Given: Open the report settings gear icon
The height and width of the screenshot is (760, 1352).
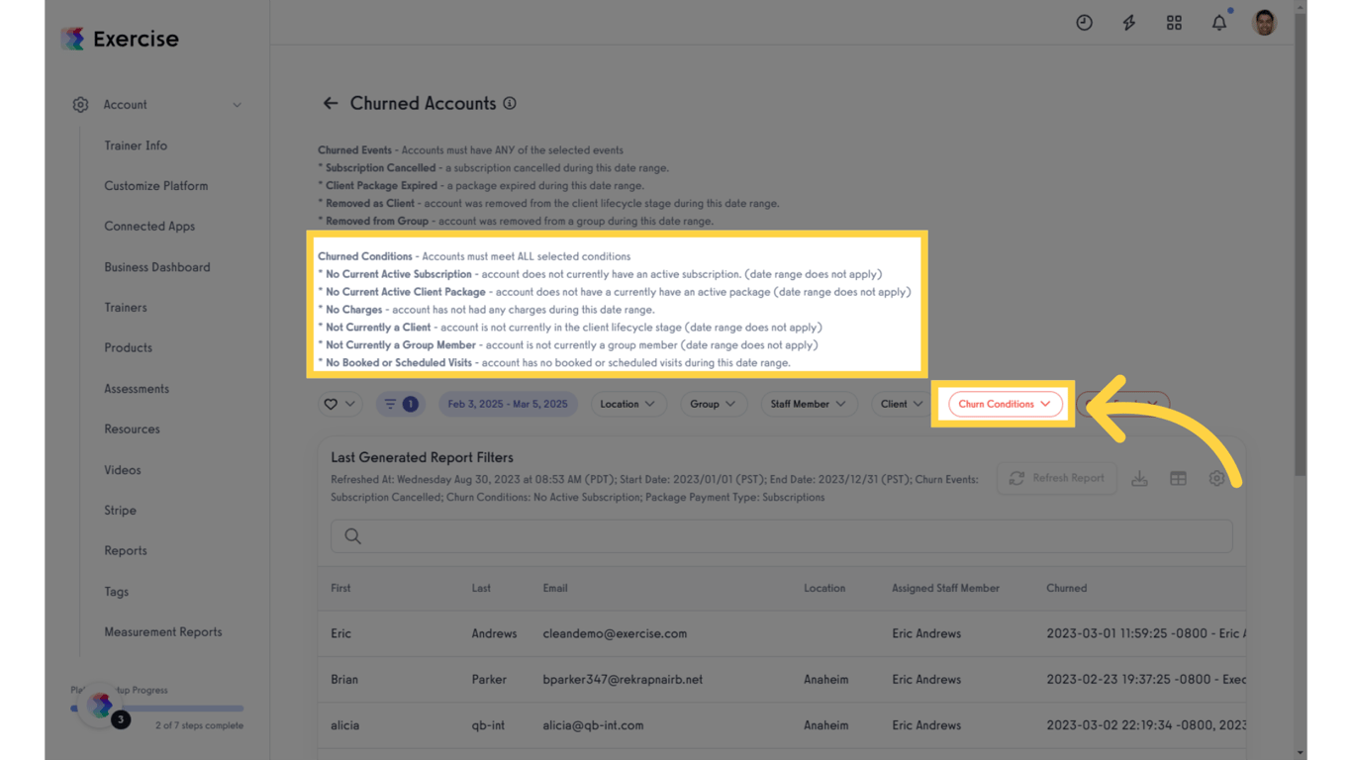Looking at the screenshot, I should [x=1216, y=478].
